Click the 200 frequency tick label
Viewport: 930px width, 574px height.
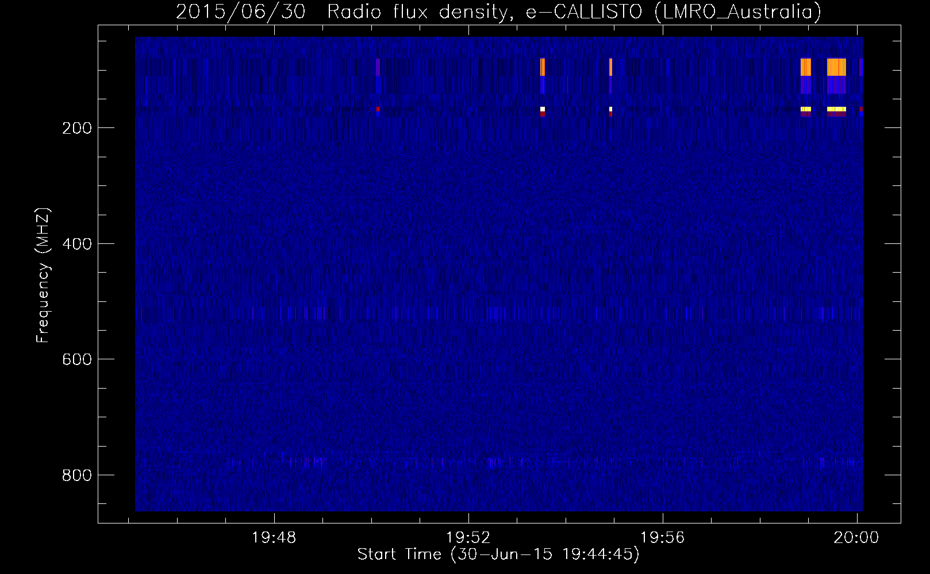77,128
